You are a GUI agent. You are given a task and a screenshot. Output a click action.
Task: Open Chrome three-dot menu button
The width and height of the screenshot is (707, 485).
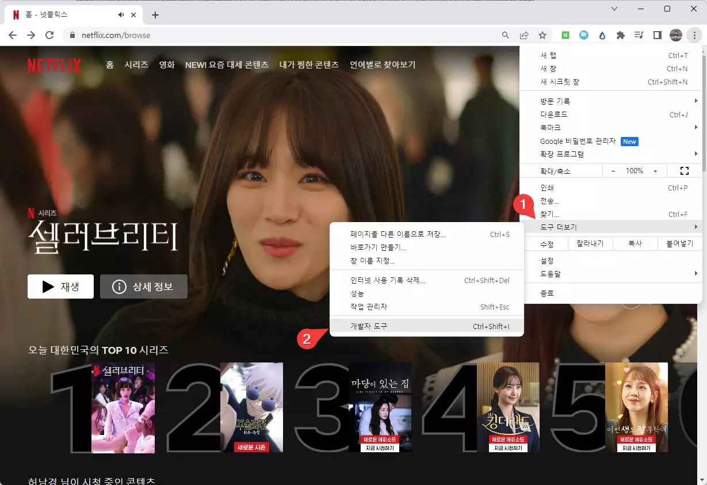click(x=694, y=35)
